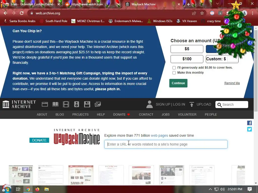Screen dimensions: 258x193
Task: Select the $100 donation amount
Action: (x=187, y=59)
